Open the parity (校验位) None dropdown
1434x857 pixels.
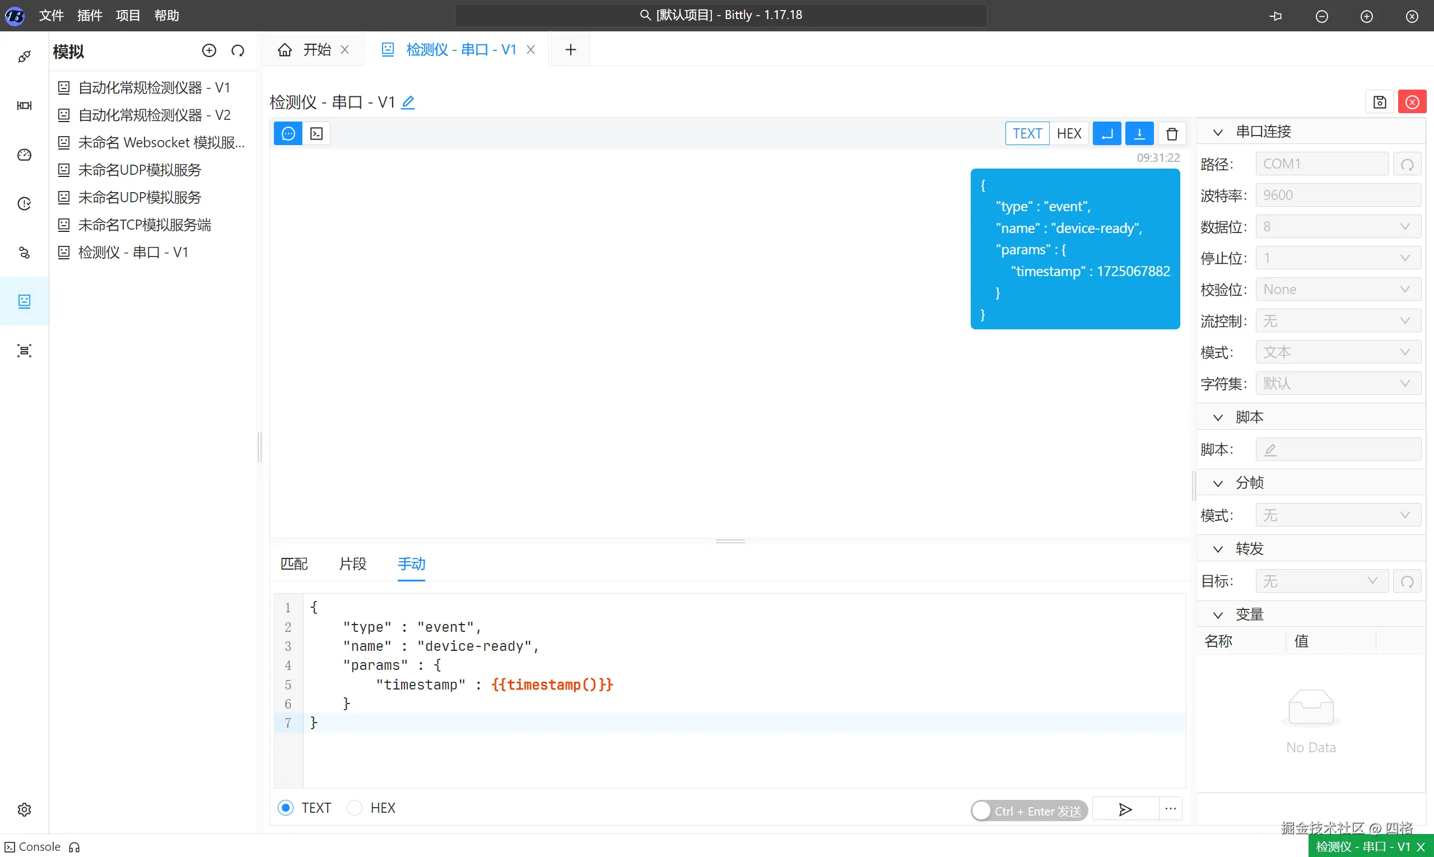(x=1338, y=290)
